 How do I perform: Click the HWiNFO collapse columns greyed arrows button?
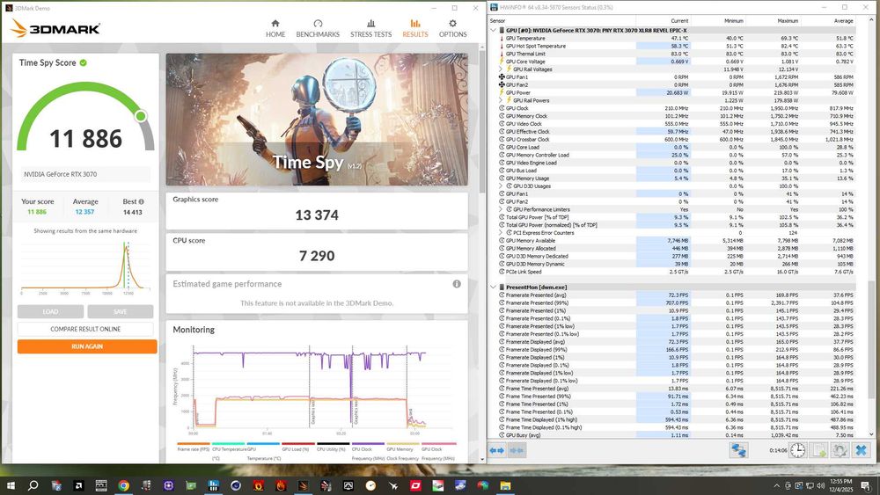pyautogui.click(x=517, y=450)
